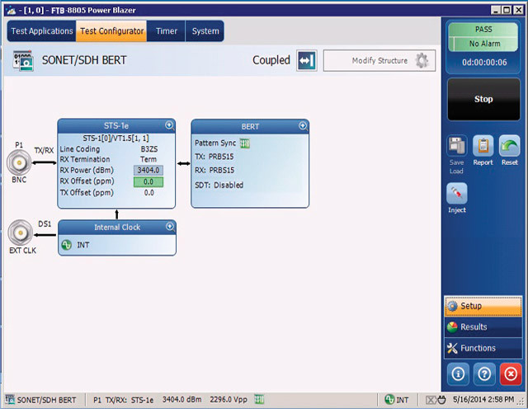
Task: Click the PASS No Alarm status indicator
Action: coord(483,36)
